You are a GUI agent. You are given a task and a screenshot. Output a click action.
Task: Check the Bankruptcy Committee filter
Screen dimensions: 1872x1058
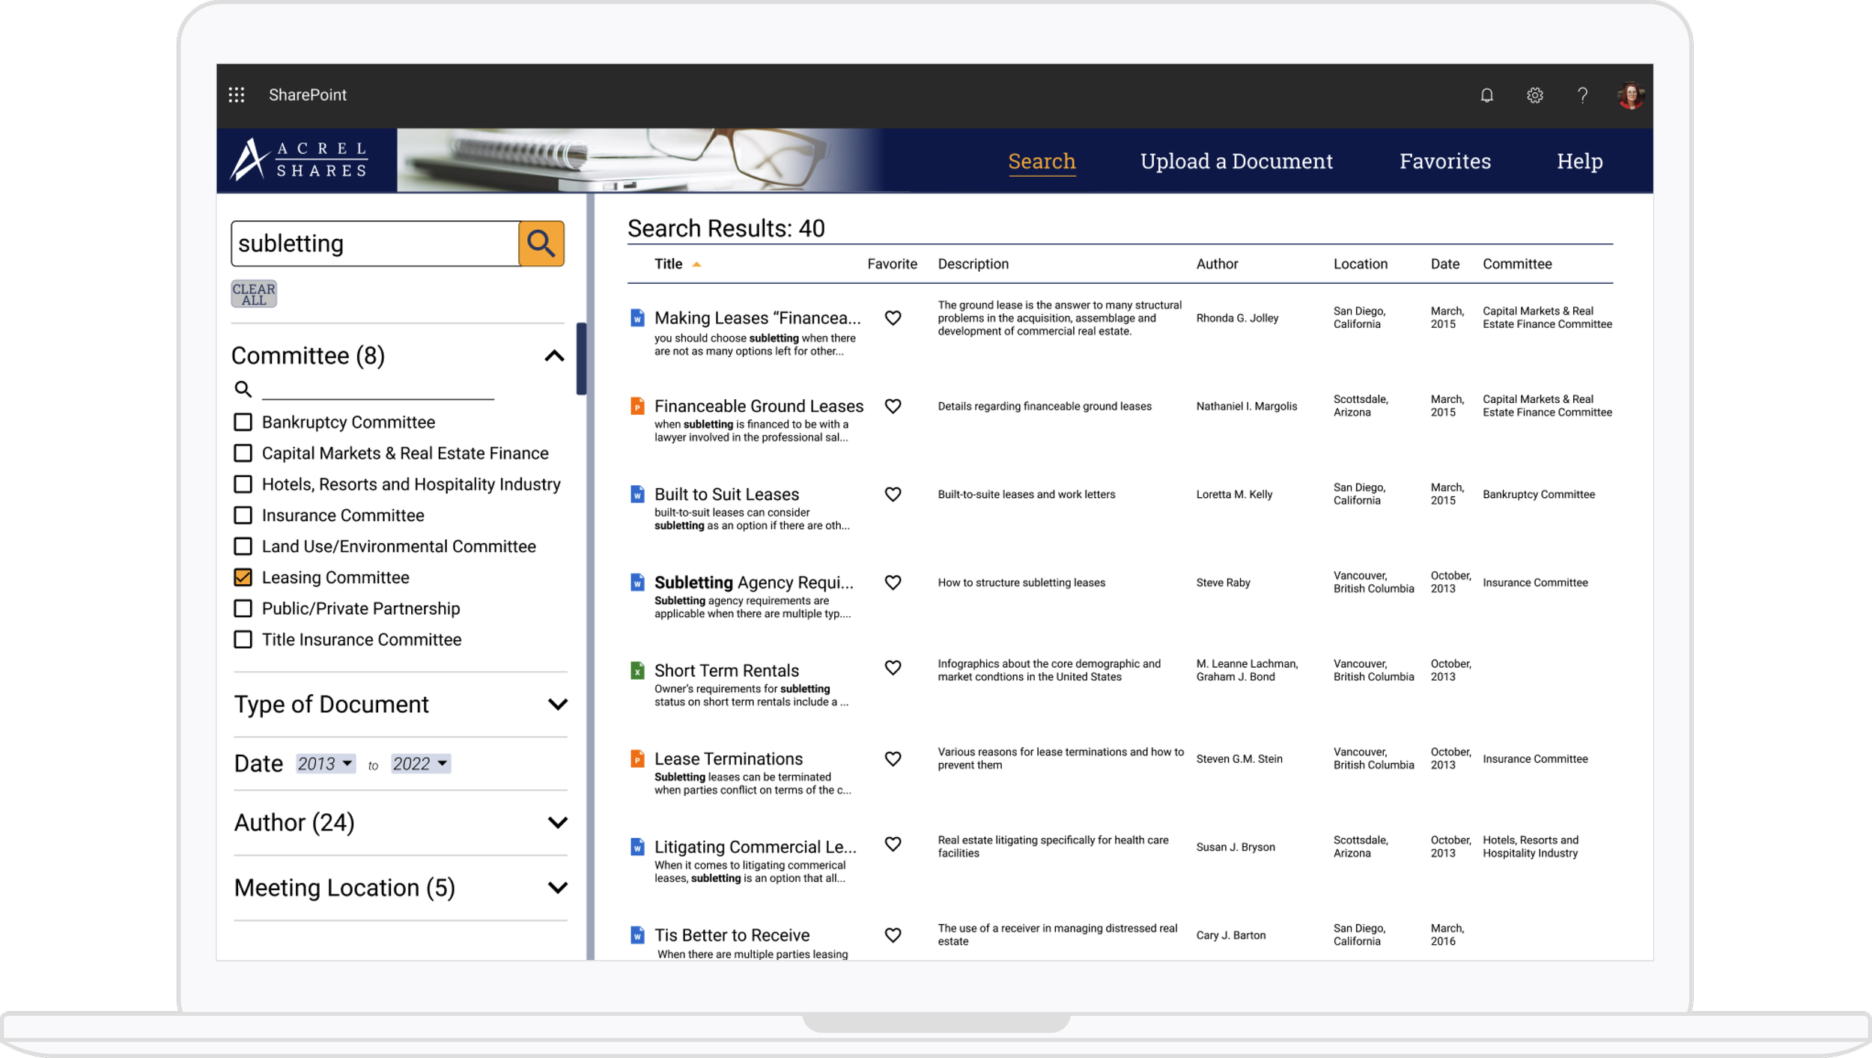[243, 422]
